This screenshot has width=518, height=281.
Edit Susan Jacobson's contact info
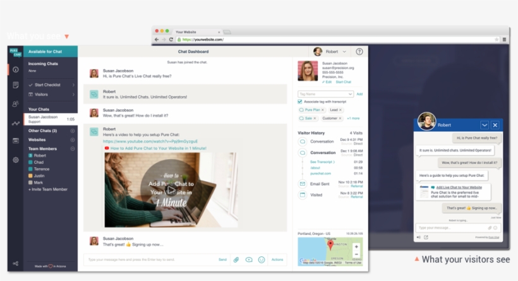coord(327,82)
